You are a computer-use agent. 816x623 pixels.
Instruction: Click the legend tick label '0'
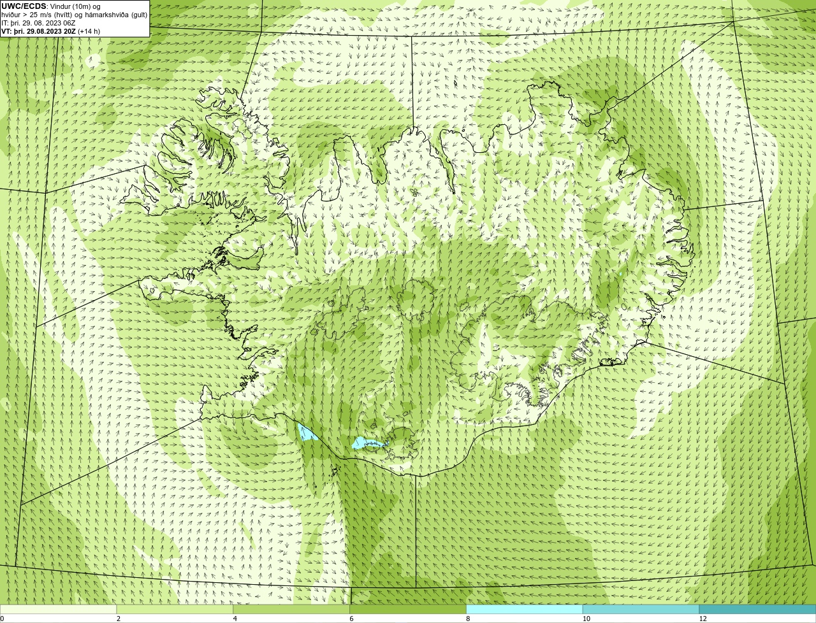2,619
